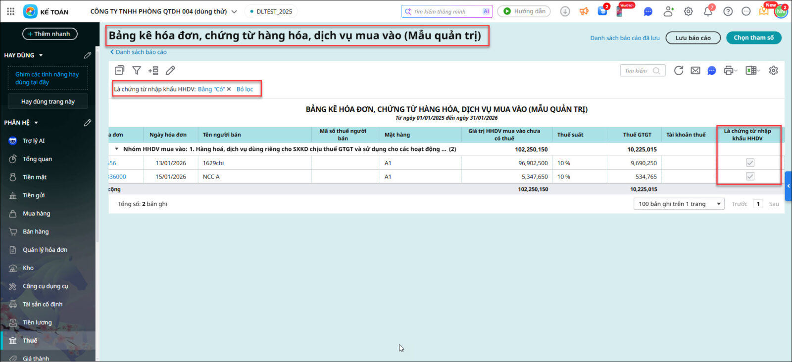Open the app launcher grid icon
Viewport: 792px width, 362px height.
point(11,11)
